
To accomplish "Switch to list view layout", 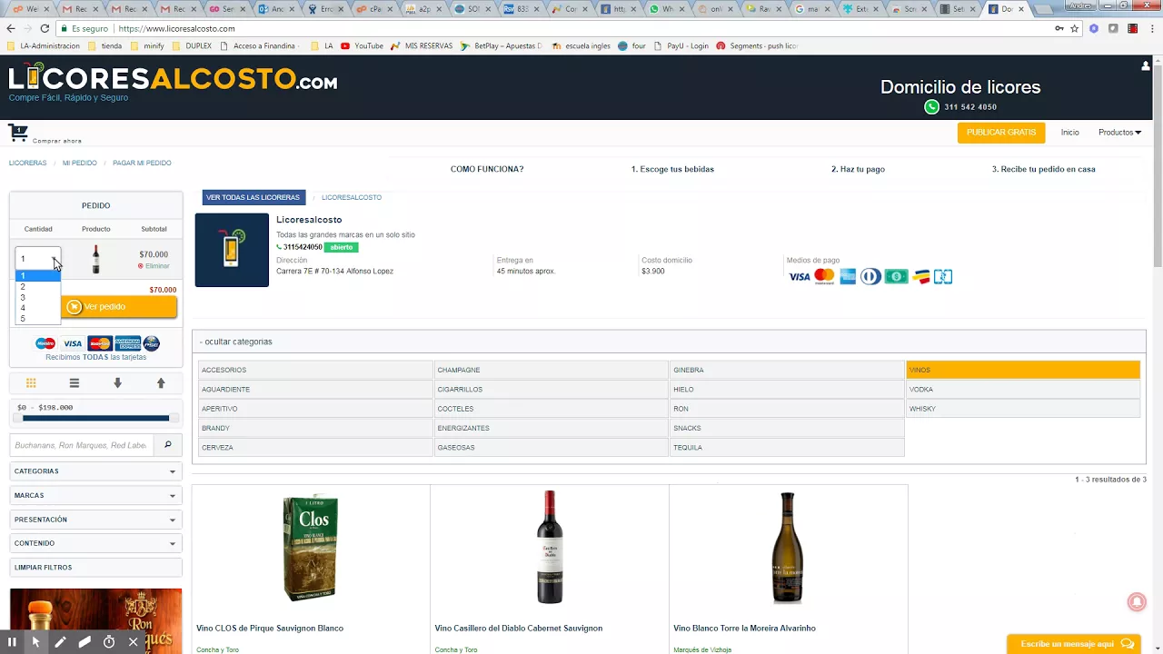I will 75,383.
